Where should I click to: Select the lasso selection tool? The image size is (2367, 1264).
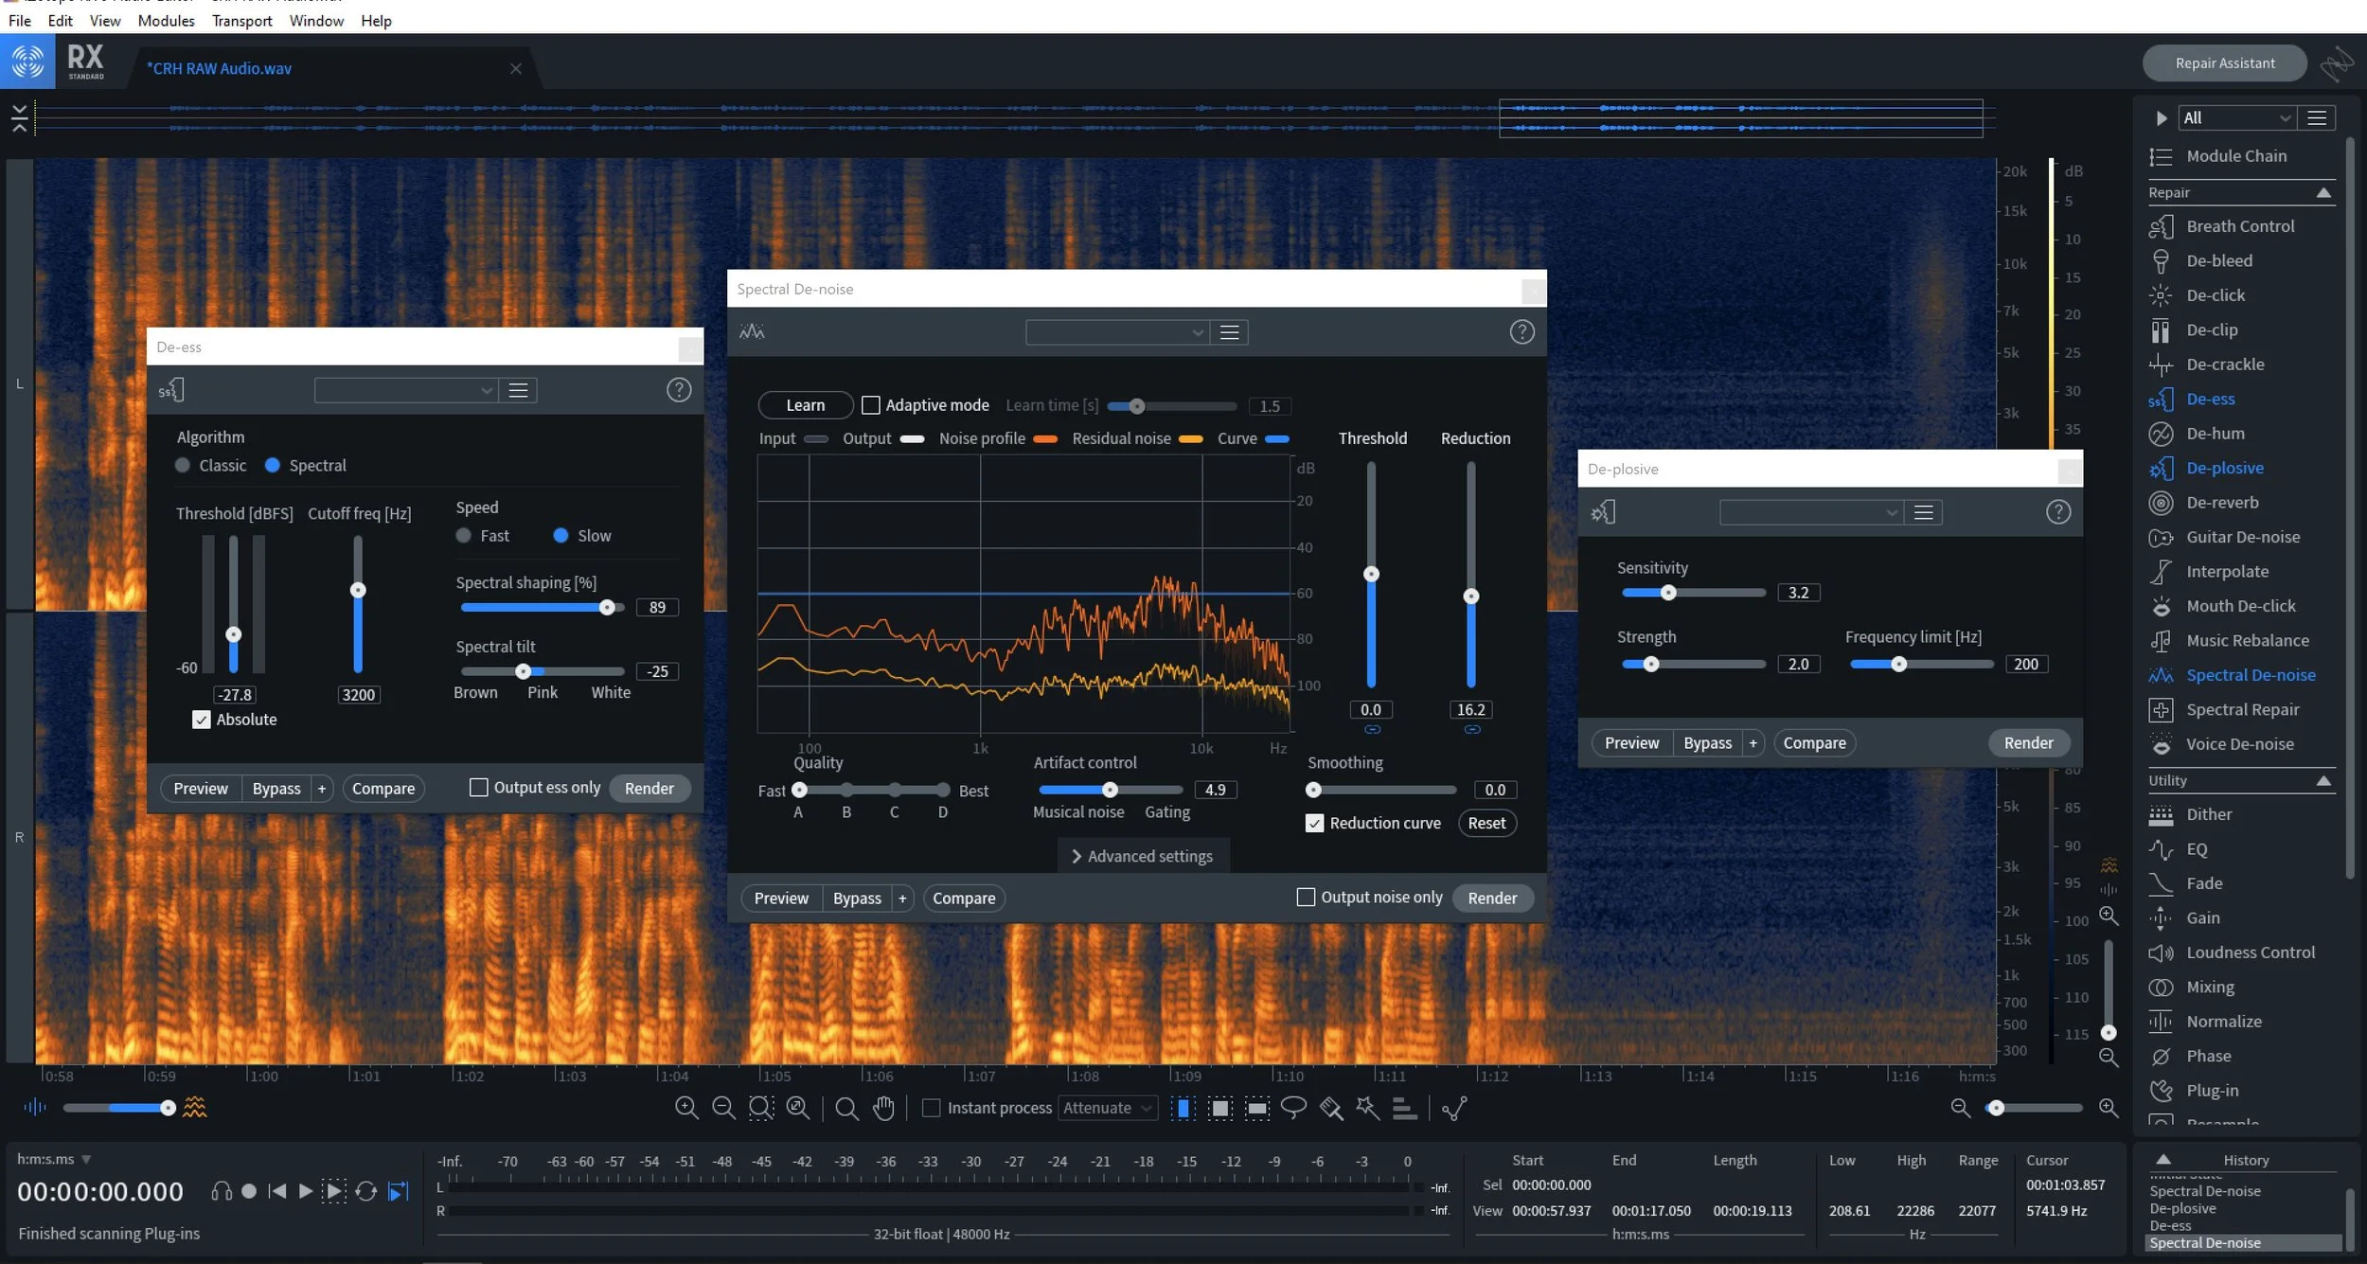pos(1293,1107)
